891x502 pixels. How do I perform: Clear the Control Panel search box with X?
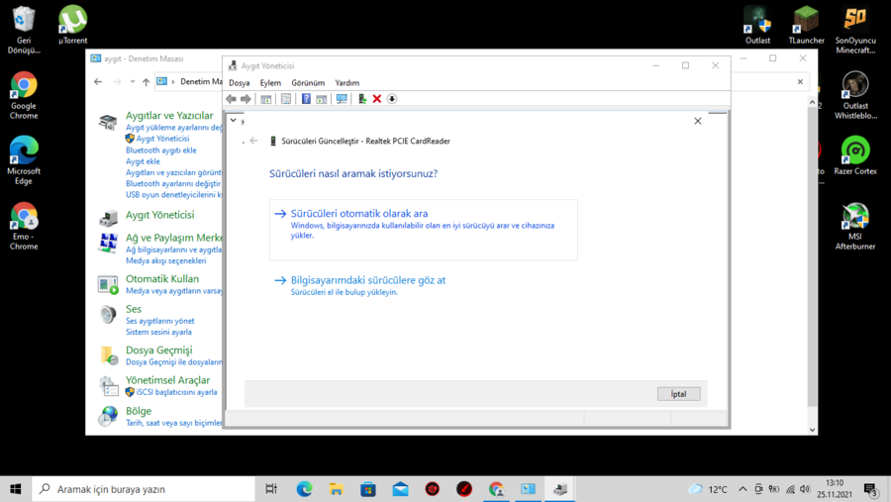[x=800, y=82]
